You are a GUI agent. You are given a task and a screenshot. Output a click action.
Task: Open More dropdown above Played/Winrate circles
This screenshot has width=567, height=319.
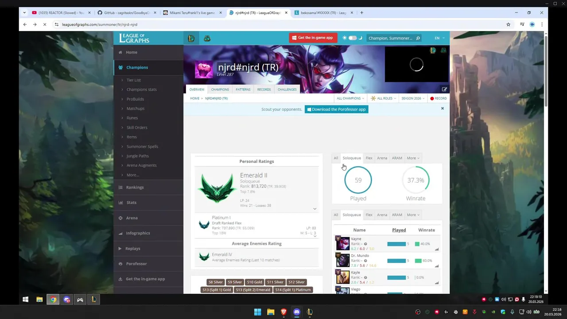tap(413, 158)
